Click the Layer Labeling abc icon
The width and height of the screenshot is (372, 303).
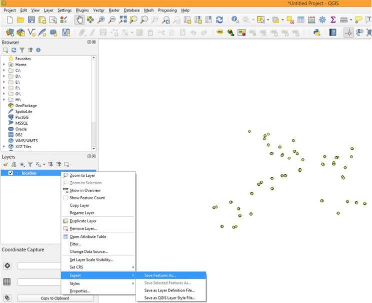(x=220, y=32)
